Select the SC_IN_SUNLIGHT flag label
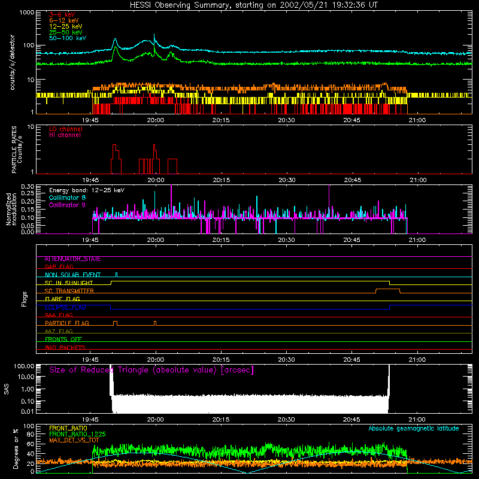 (x=68, y=283)
